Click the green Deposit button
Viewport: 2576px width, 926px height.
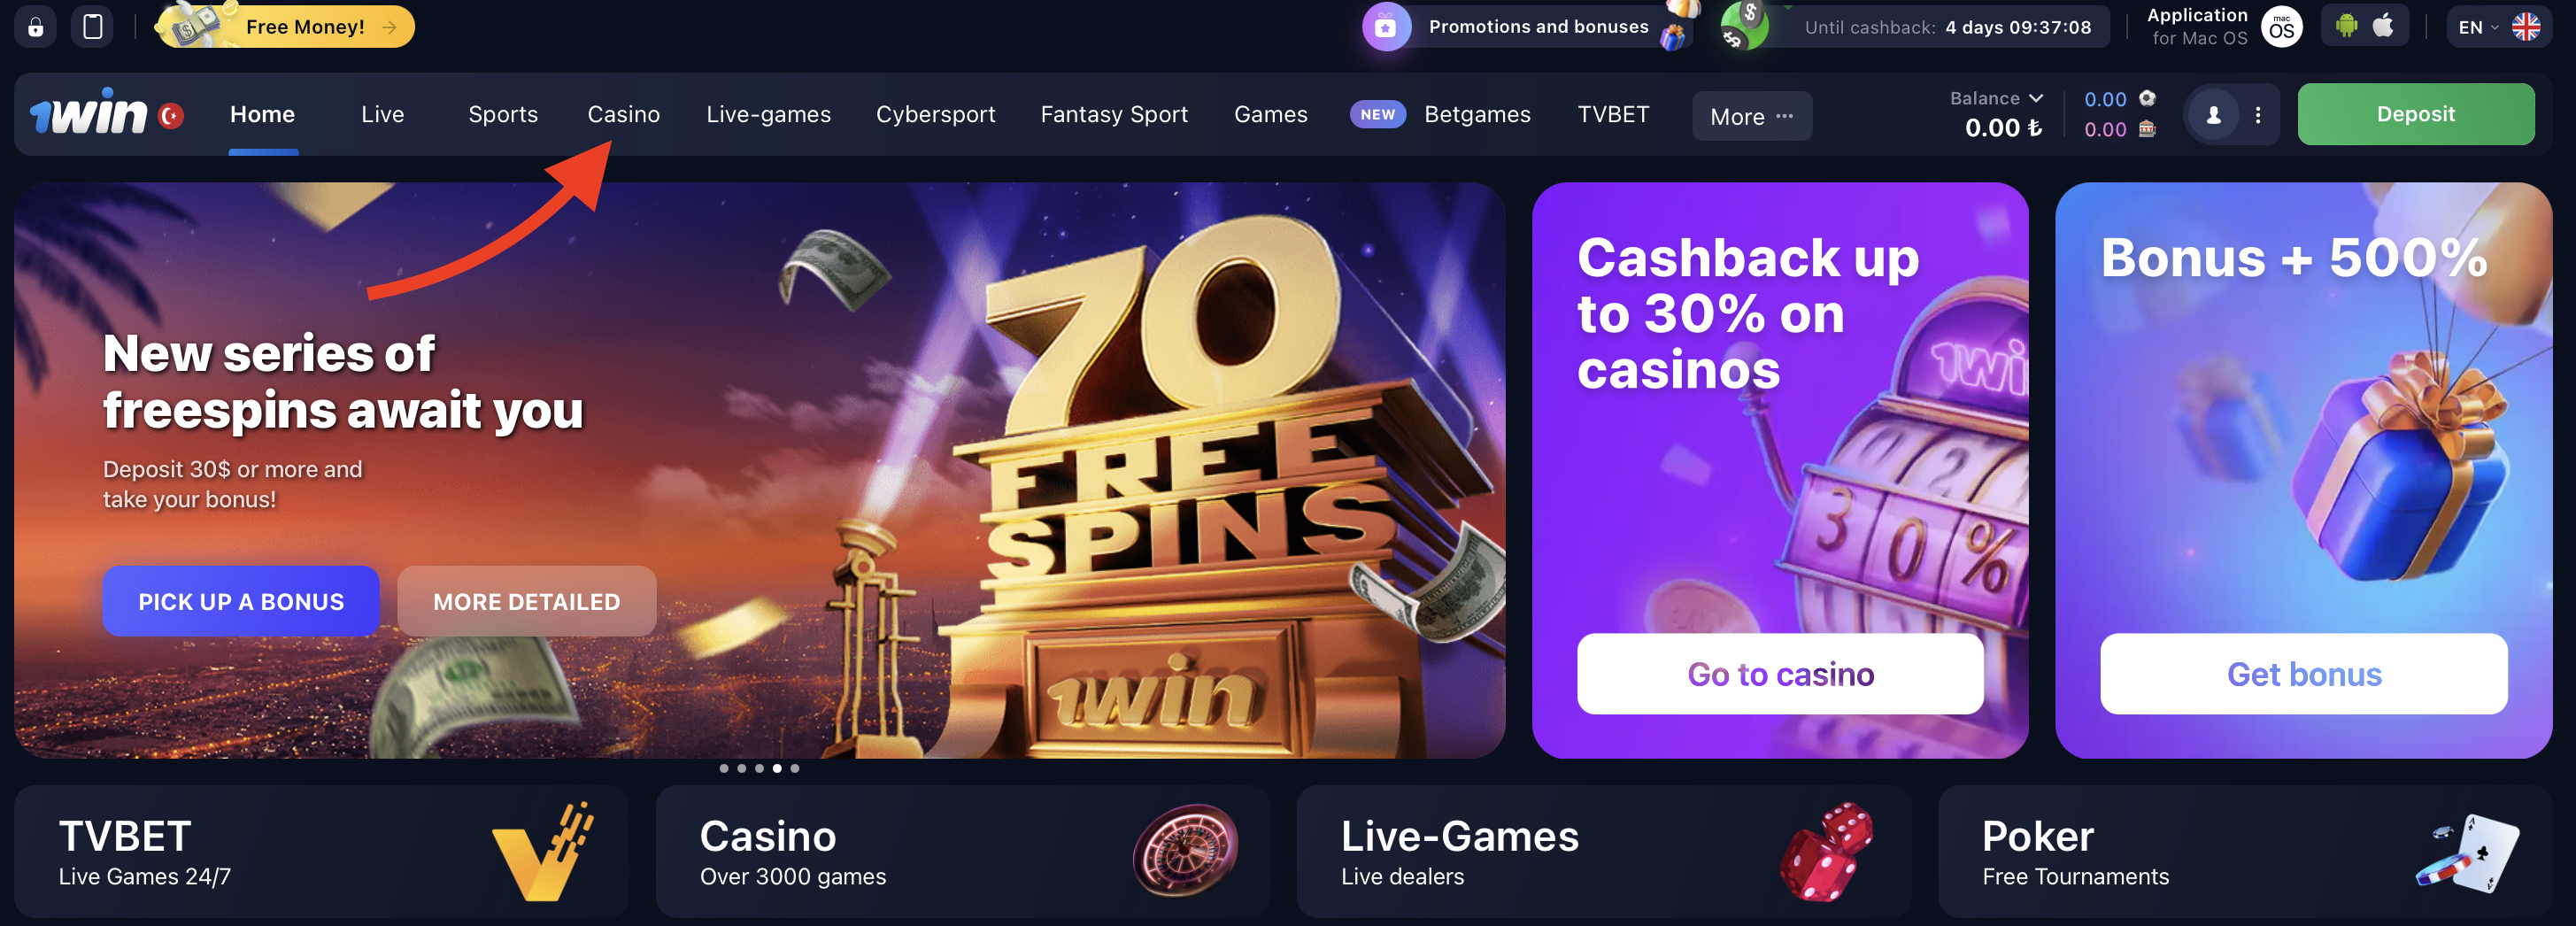(2415, 114)
